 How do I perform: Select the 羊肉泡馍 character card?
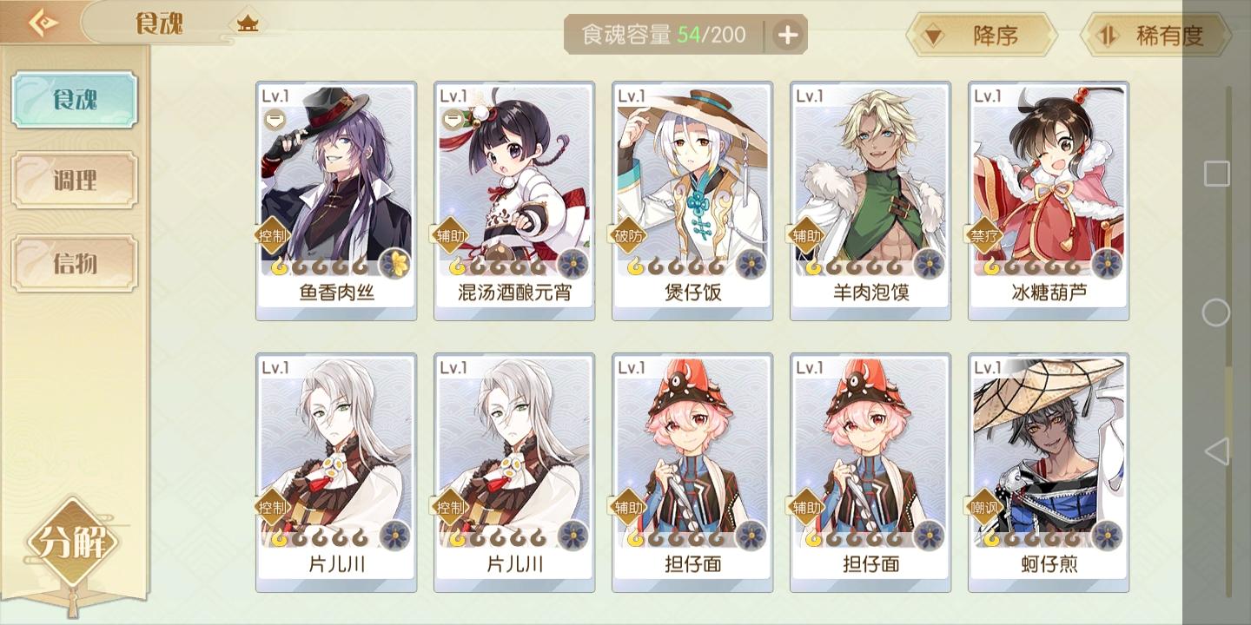coord(870,201)
